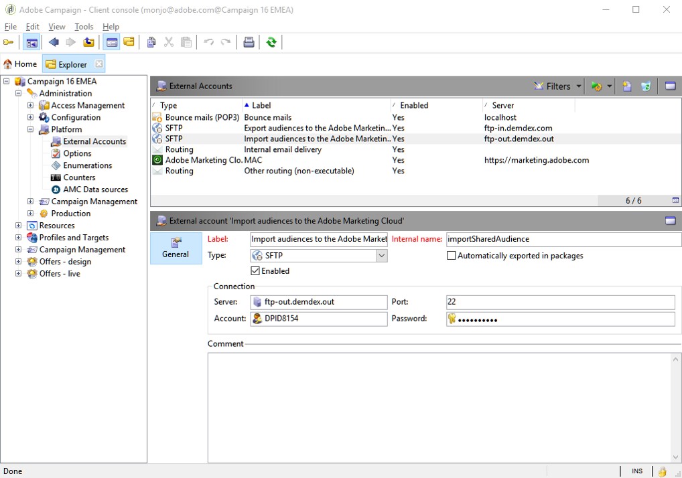The width and height of the screenshot is (682, 478).
Task: Click the list configuration icon beside 6 / 6
Action: pos(675,200)
